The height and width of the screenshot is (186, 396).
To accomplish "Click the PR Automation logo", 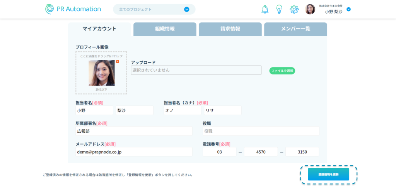I will [73, 9].
